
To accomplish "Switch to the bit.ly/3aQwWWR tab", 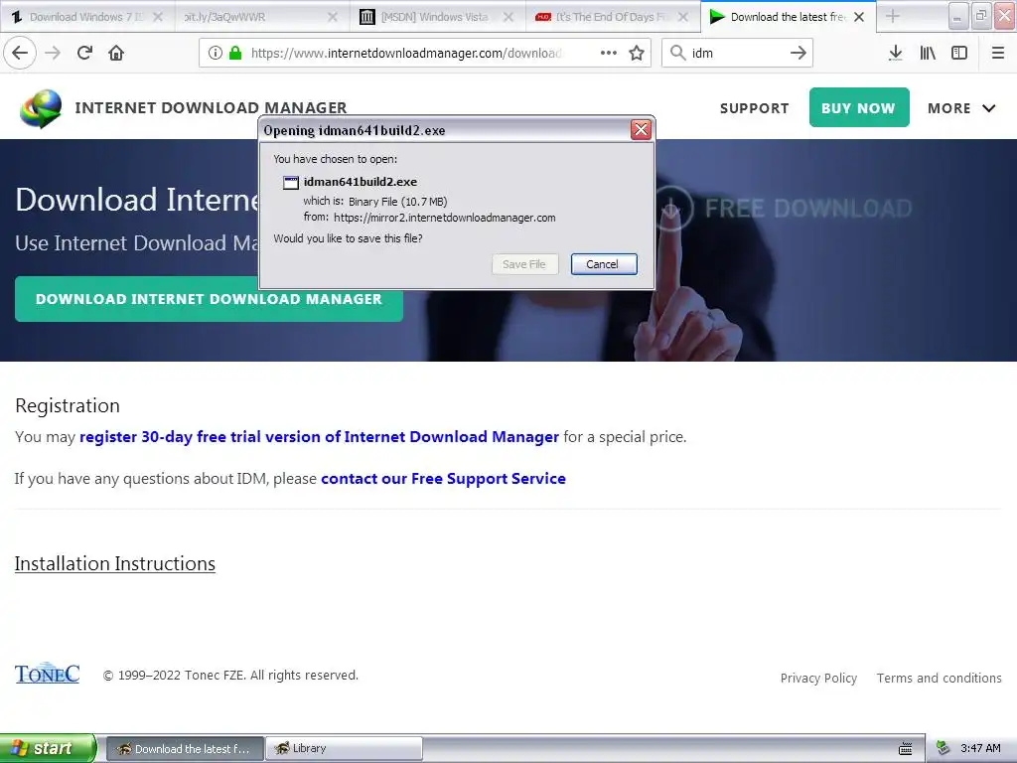I will coord(262,17).
